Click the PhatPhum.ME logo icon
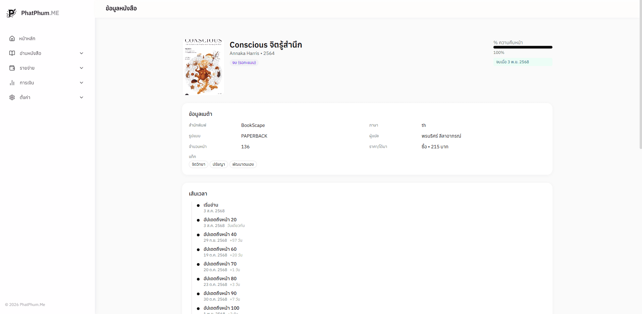This screenshot has height=314, width=642. pos(11,13)
